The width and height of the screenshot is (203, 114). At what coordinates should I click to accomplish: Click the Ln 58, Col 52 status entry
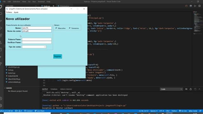point(144,111)
